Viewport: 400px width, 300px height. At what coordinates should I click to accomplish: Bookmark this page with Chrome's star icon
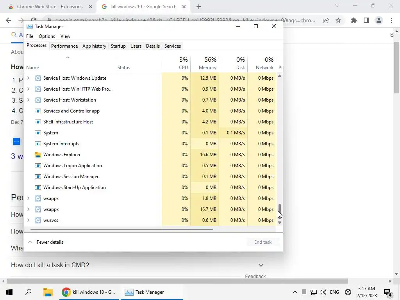pos(338,20)
